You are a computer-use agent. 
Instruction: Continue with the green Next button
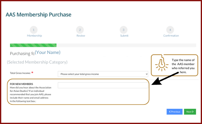coord(190,112)
